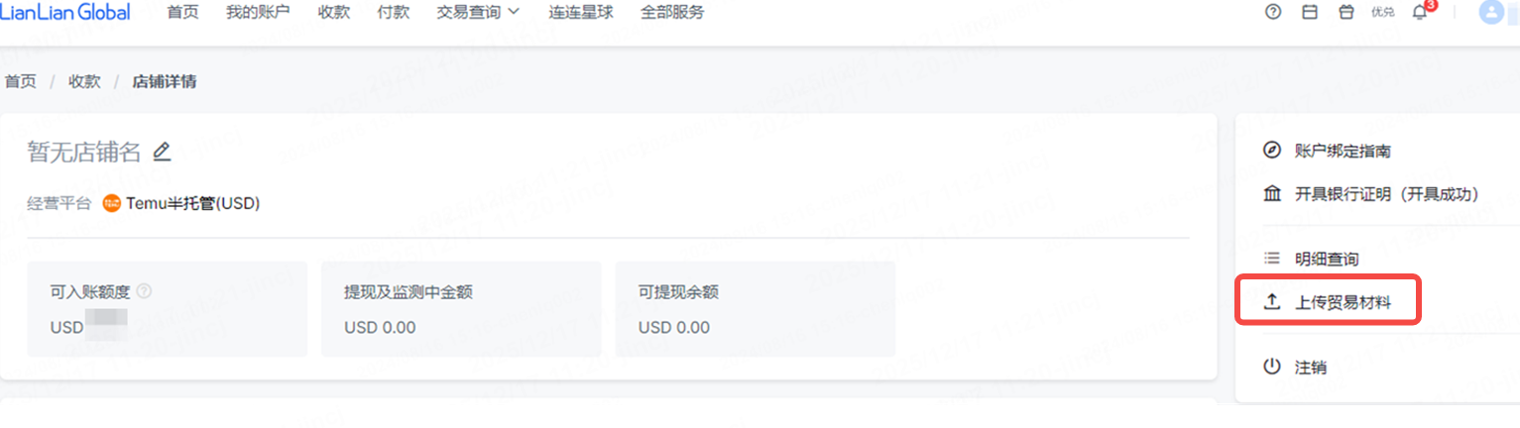Image resolution: width=1520 pixels, height=428 pixels.
Task: Edit store name with pencil icon
Action: coord(163,152)
